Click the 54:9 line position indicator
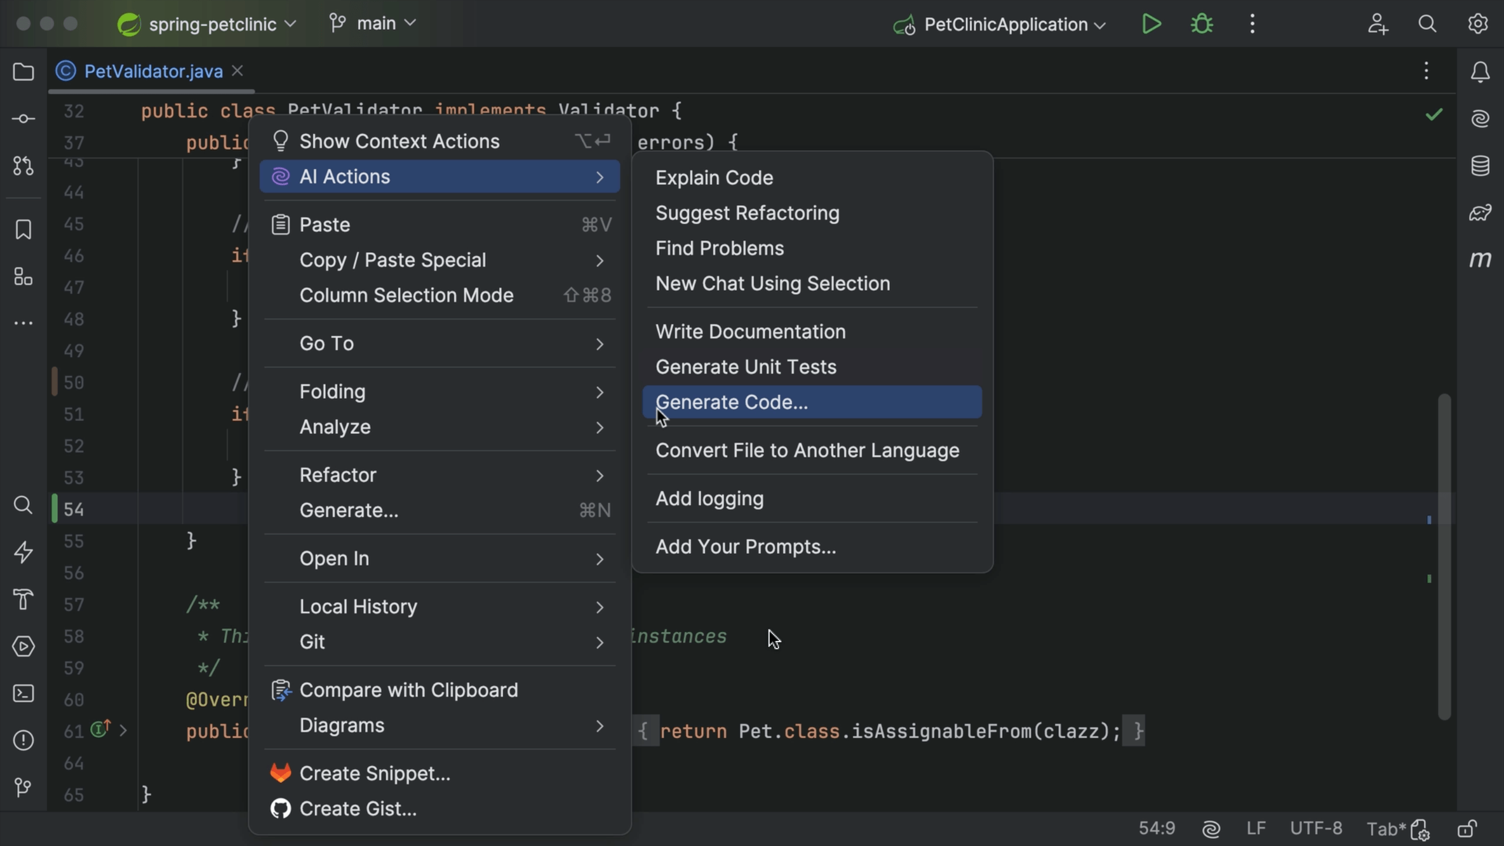1504x846 pixels. tap(1156, 828)
